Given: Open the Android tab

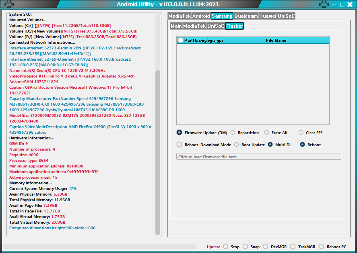Looking at the screenshot, I should pos(201,16).
